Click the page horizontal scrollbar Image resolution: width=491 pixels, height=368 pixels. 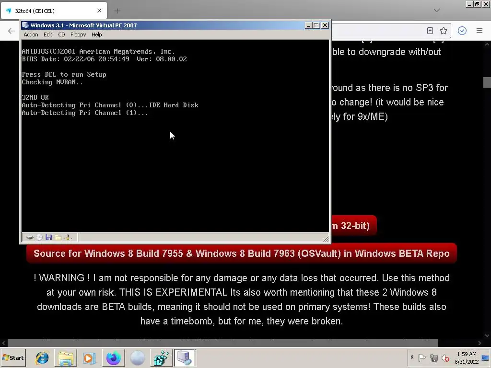tap(222, 343)
